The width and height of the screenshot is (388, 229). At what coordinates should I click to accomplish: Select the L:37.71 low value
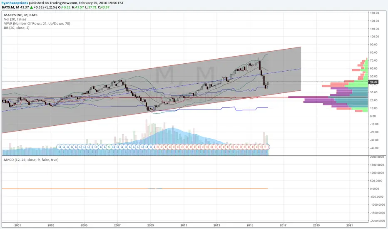tap(90, 7)
